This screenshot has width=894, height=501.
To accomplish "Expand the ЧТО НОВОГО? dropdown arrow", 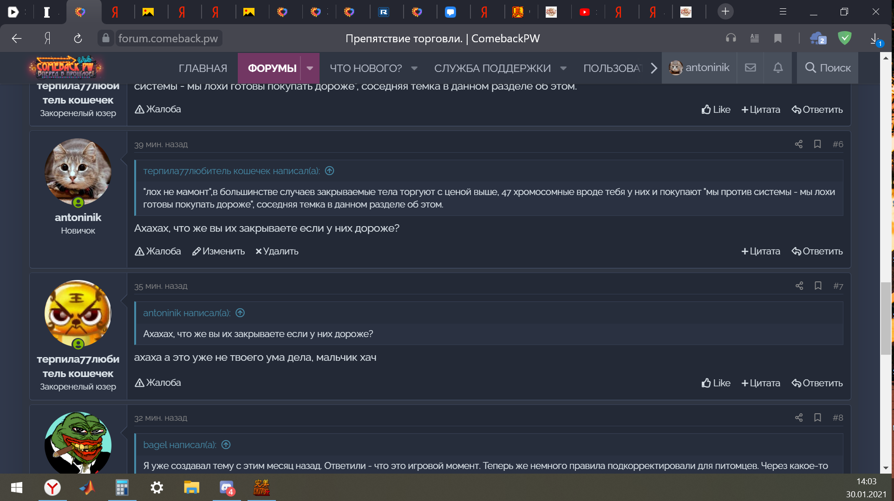I will 414,68.
